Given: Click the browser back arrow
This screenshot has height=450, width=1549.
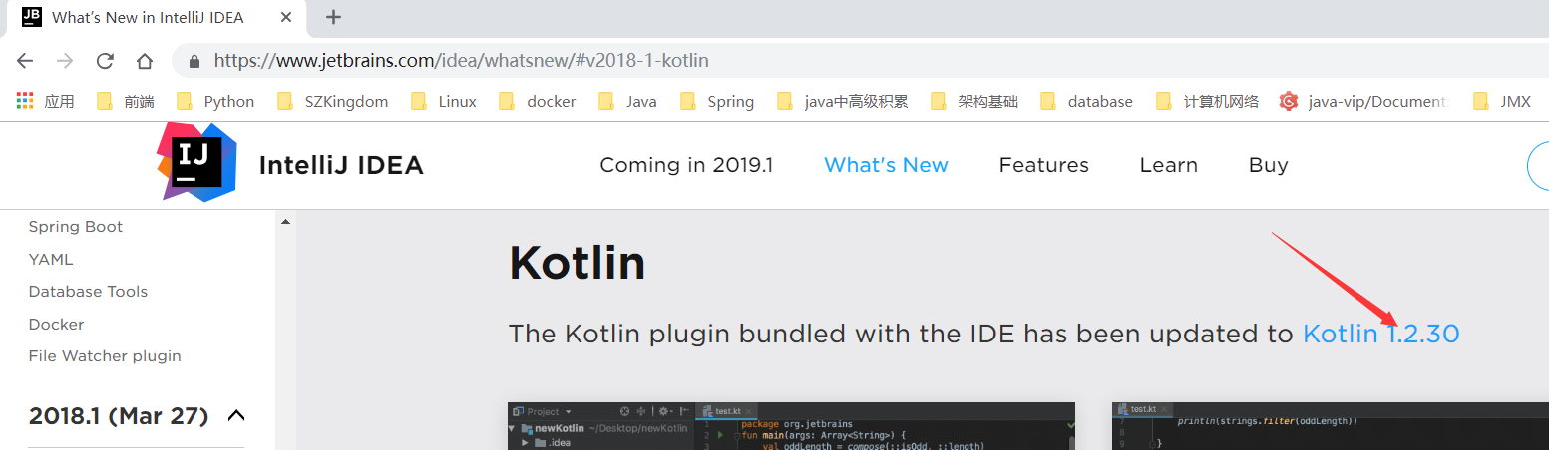Looking at the screenshot, I should [25, 61].
